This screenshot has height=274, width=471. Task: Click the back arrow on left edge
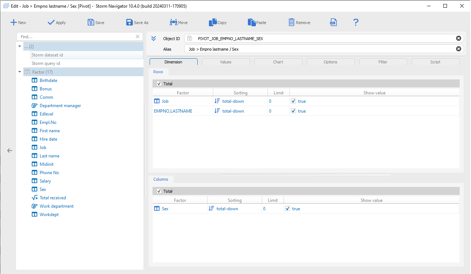click(x=10, y=150)
